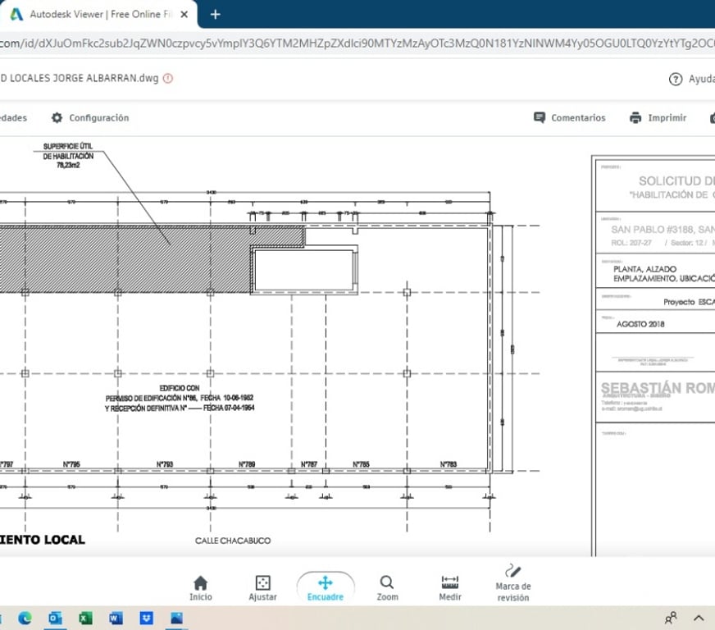Open the Comentarios panel

click(569, 118)
